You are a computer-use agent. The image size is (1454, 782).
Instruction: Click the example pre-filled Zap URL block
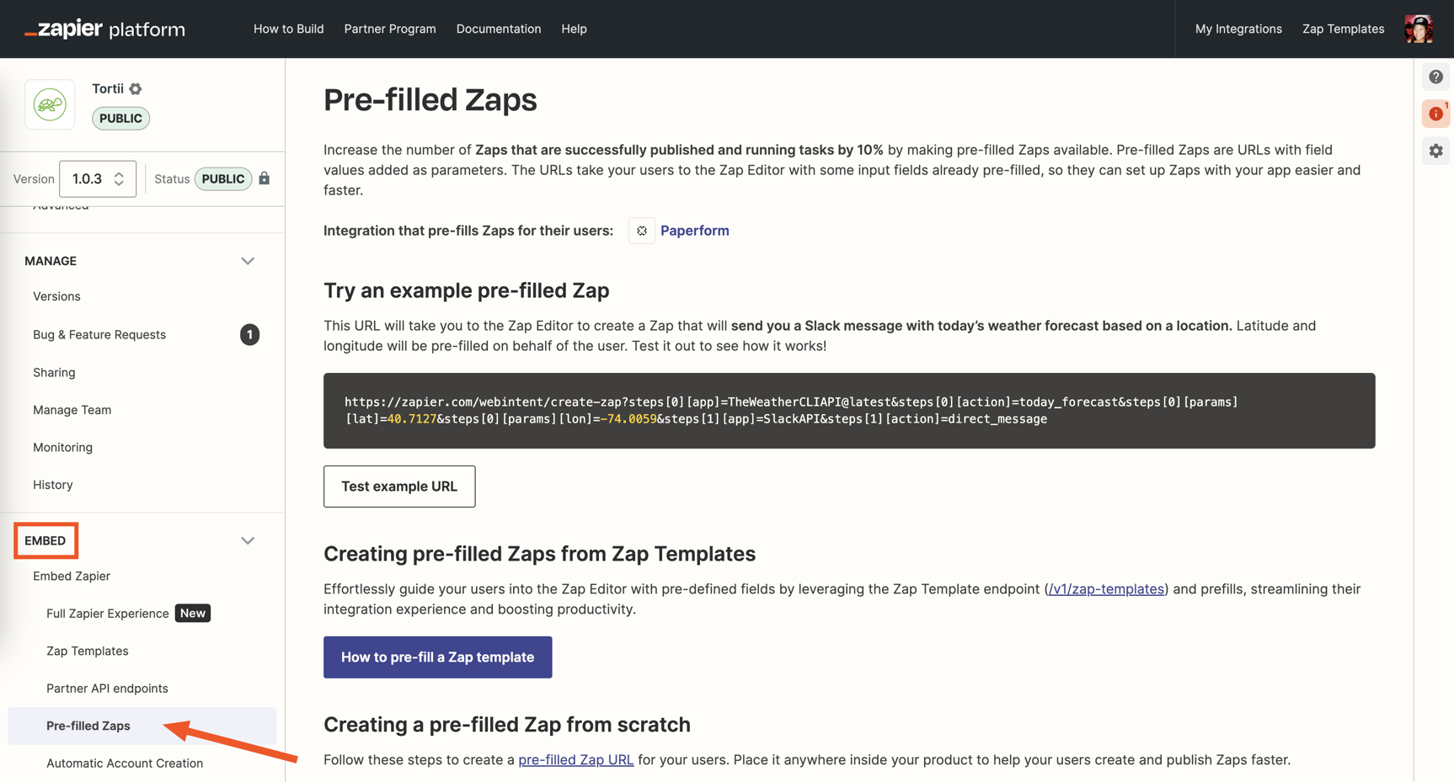click(x=849, y=411)
